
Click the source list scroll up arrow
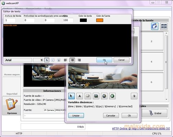(x=166, y=33)
